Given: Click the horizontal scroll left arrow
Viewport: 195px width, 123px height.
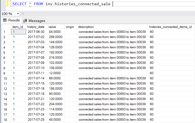Looking at the screenshot, I should [22, 14].
